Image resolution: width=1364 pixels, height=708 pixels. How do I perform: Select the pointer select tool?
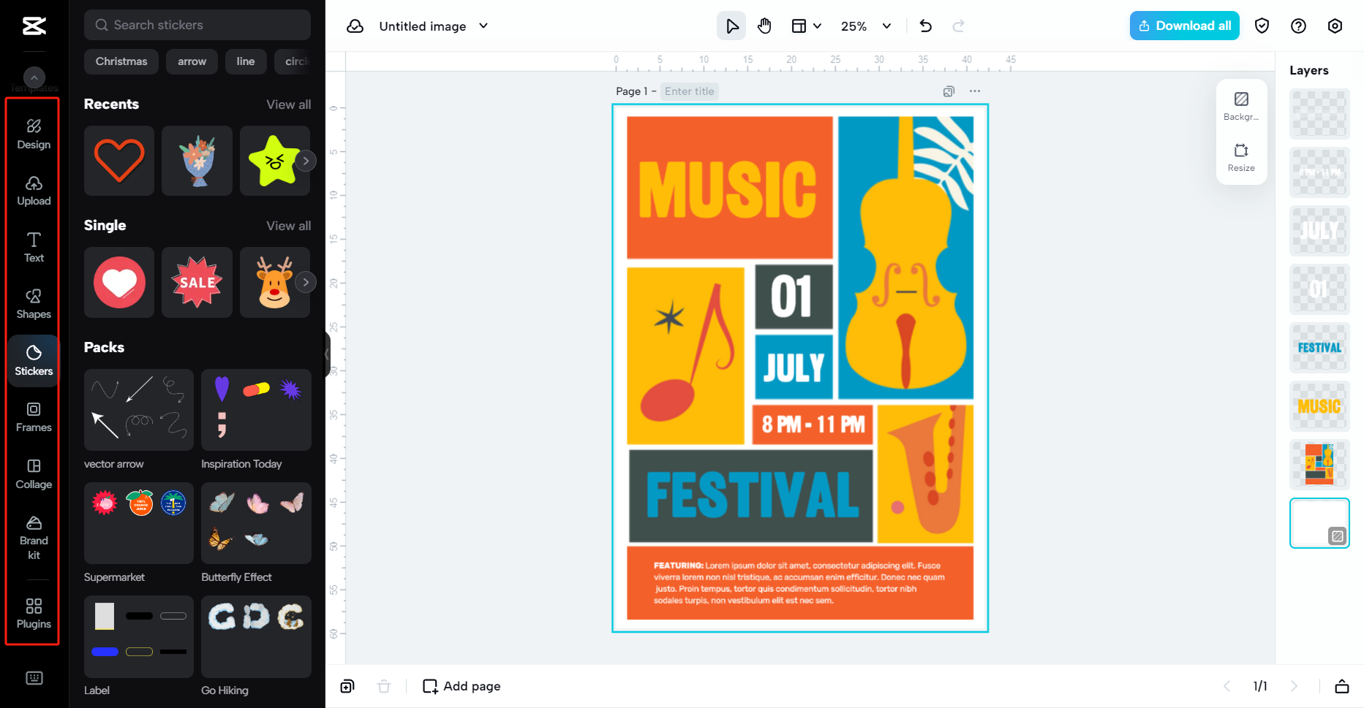(x=731, y=26)
